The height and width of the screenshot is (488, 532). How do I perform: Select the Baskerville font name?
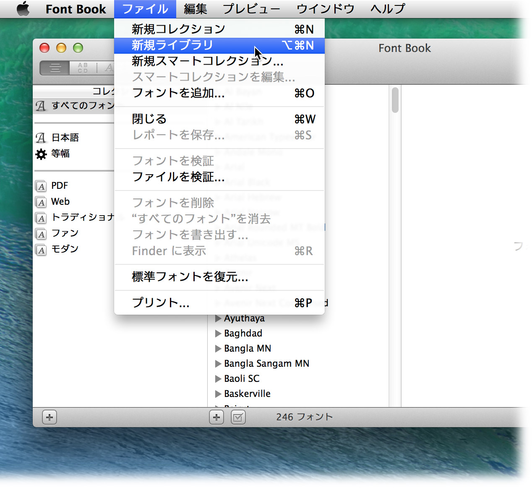coord(247,394)
